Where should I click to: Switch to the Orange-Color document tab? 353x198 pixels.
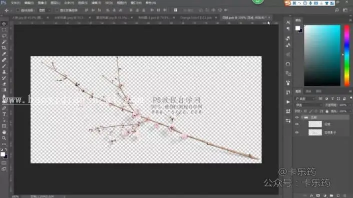196,17
